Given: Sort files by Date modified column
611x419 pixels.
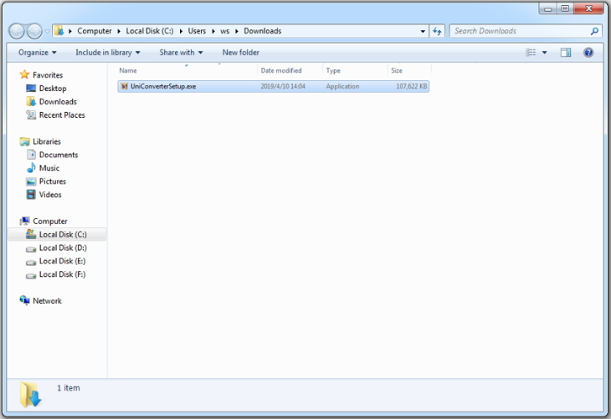Looking at the screenshot, I should 280,71.
